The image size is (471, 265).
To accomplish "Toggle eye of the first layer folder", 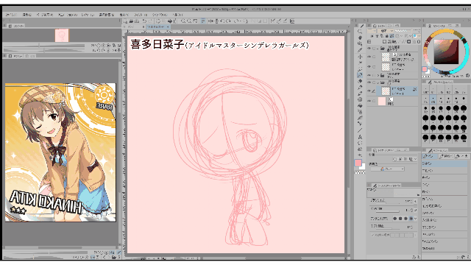I will (369, 48).
